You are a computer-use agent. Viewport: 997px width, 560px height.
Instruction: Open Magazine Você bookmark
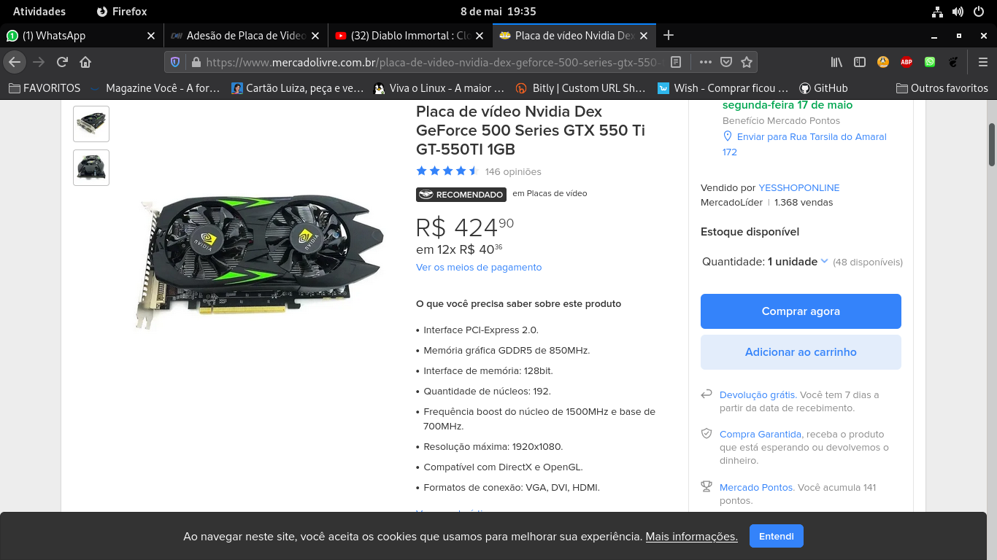point(155,88)
